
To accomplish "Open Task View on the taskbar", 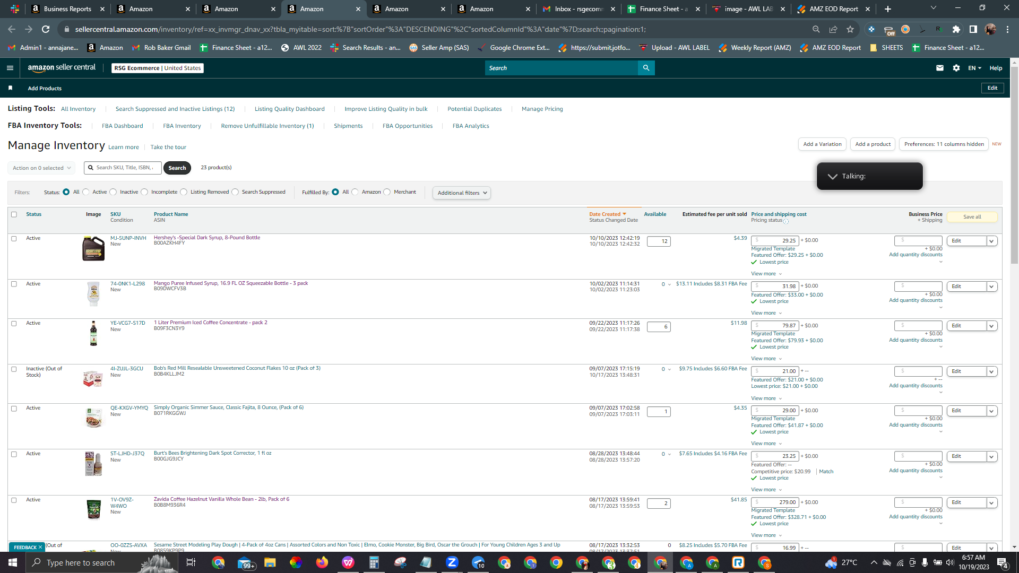I will click(x=191, y=562).
